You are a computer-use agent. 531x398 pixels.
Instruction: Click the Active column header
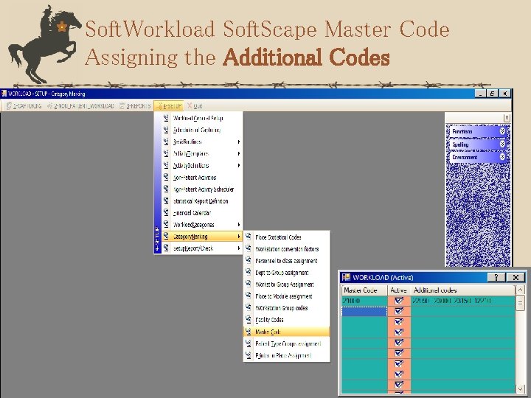pyautogui.click(x=399, y=290)
